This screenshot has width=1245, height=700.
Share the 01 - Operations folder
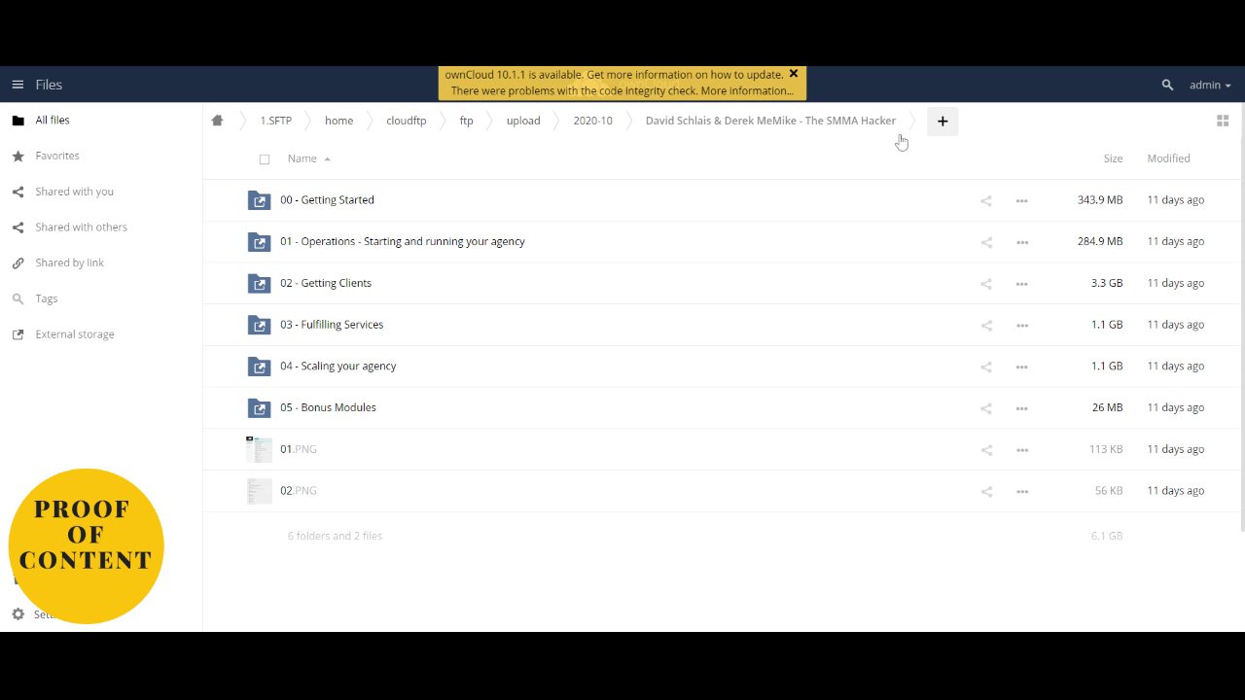tap(986, 242)
